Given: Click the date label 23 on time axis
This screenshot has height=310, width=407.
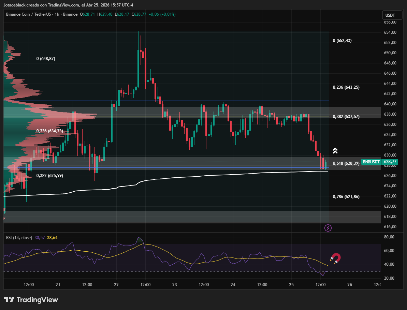Looking at the screenshot, I should [x=175, y=284].
